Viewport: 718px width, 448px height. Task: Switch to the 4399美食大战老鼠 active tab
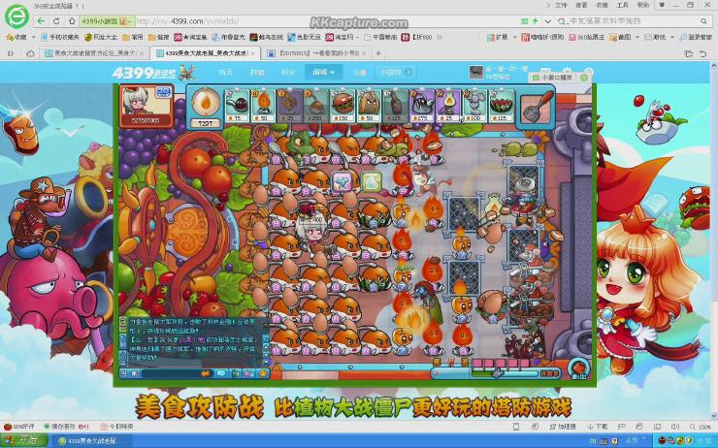point(205,53)
